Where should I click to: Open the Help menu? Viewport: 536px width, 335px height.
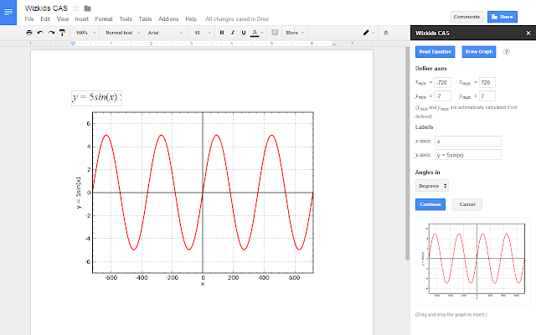[x=191, y=19]
